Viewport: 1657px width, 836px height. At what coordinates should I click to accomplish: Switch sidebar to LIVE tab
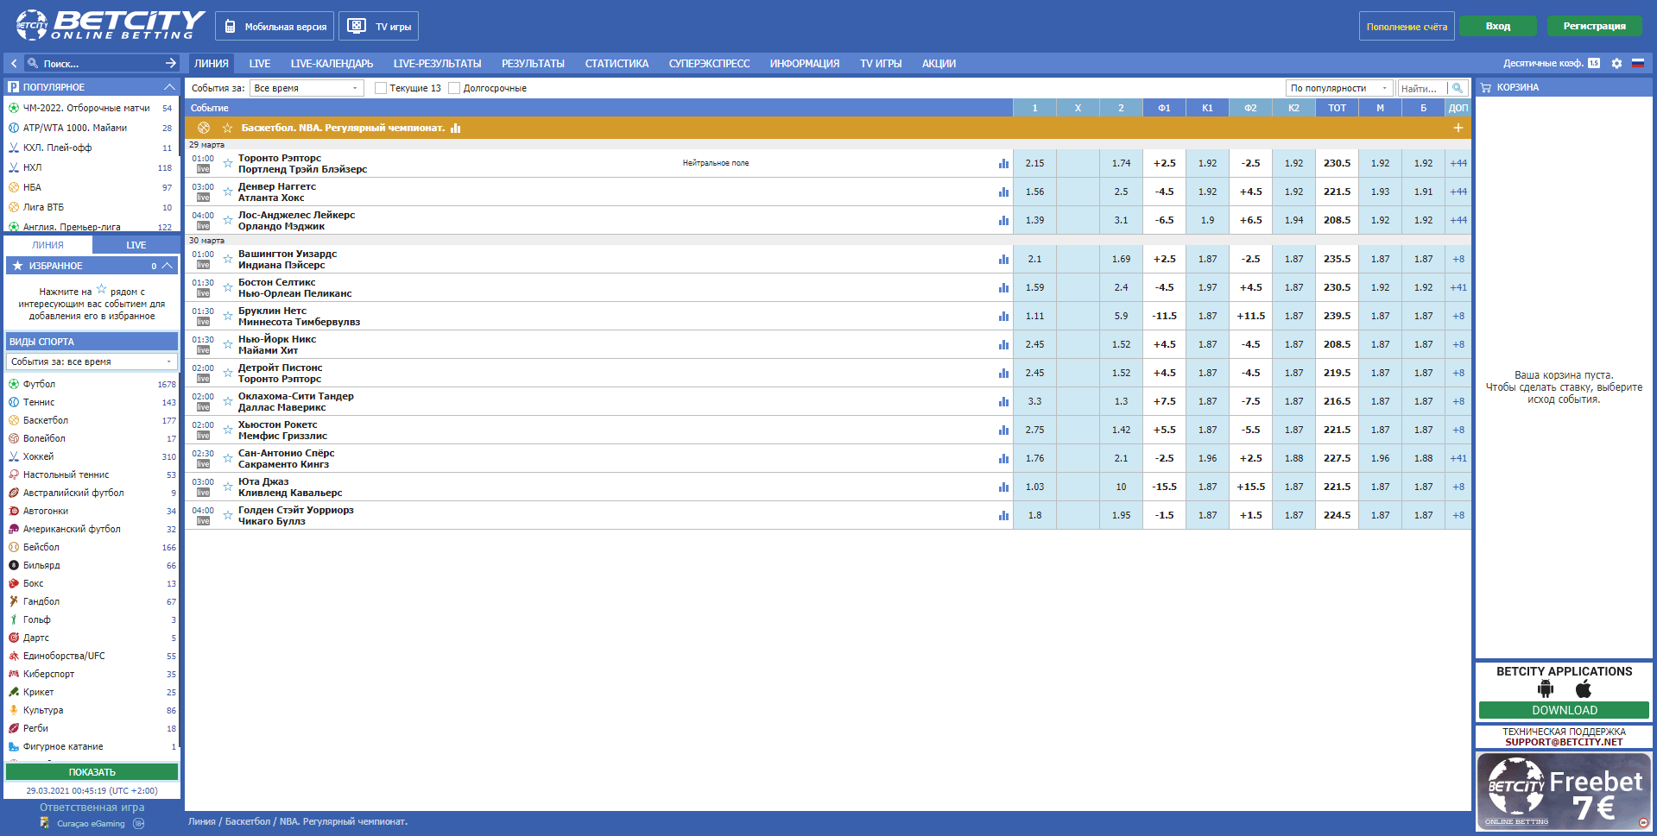pos(136,245)
